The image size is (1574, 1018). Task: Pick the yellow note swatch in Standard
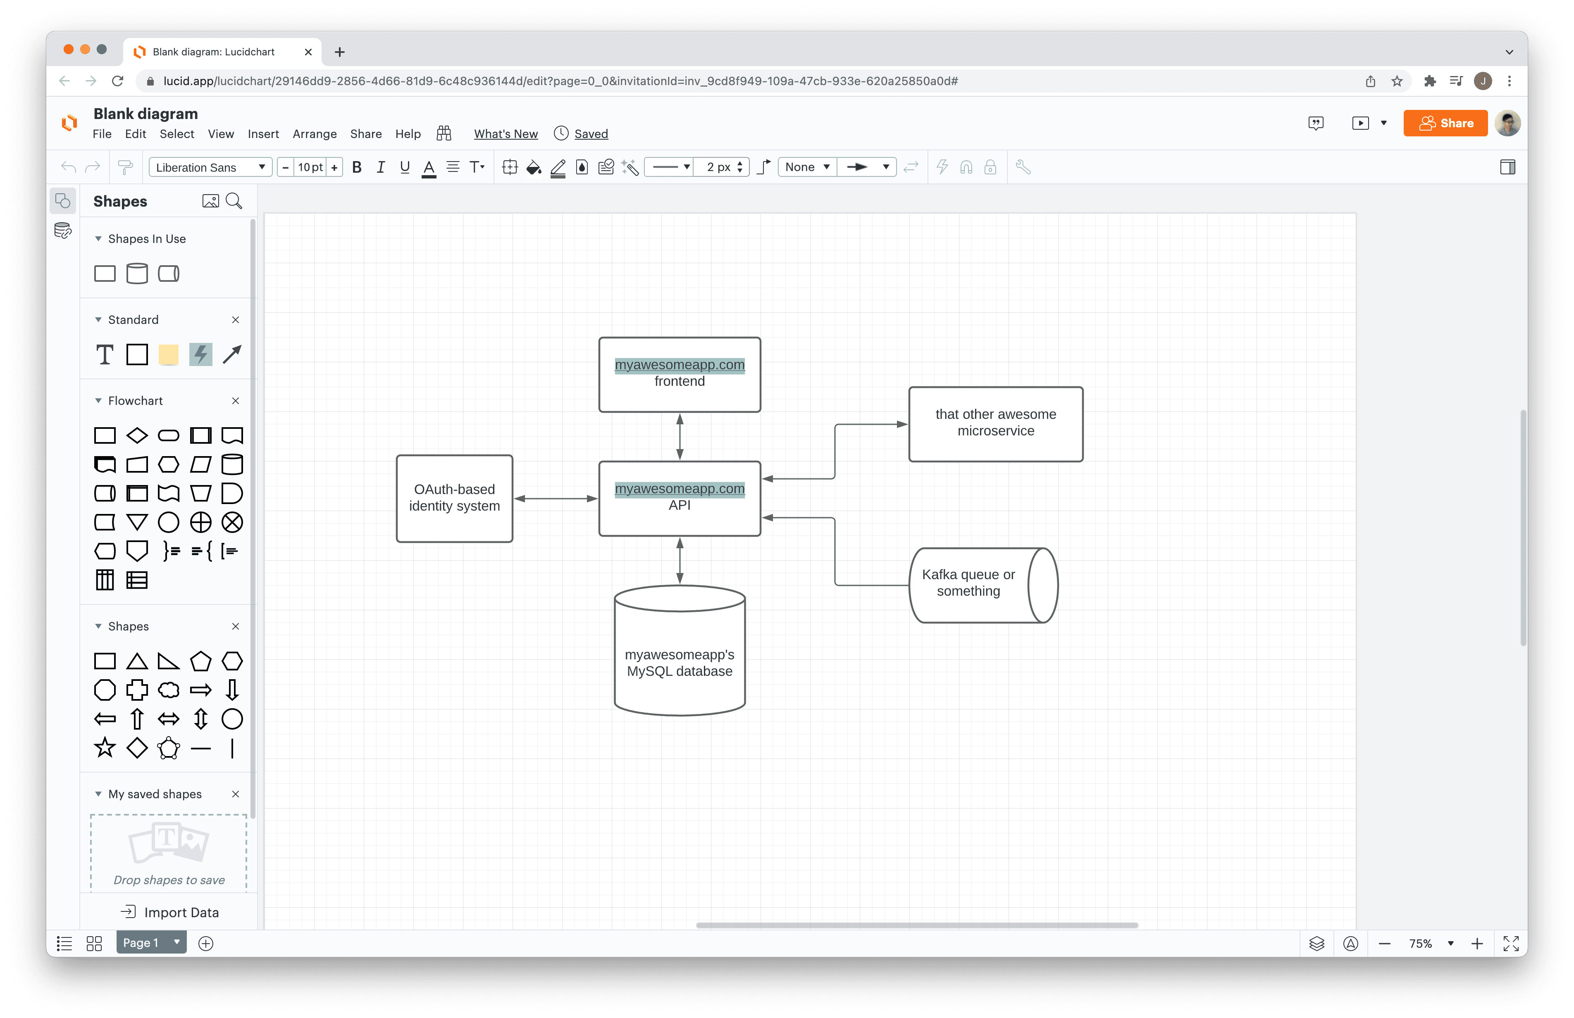(169, 355)
